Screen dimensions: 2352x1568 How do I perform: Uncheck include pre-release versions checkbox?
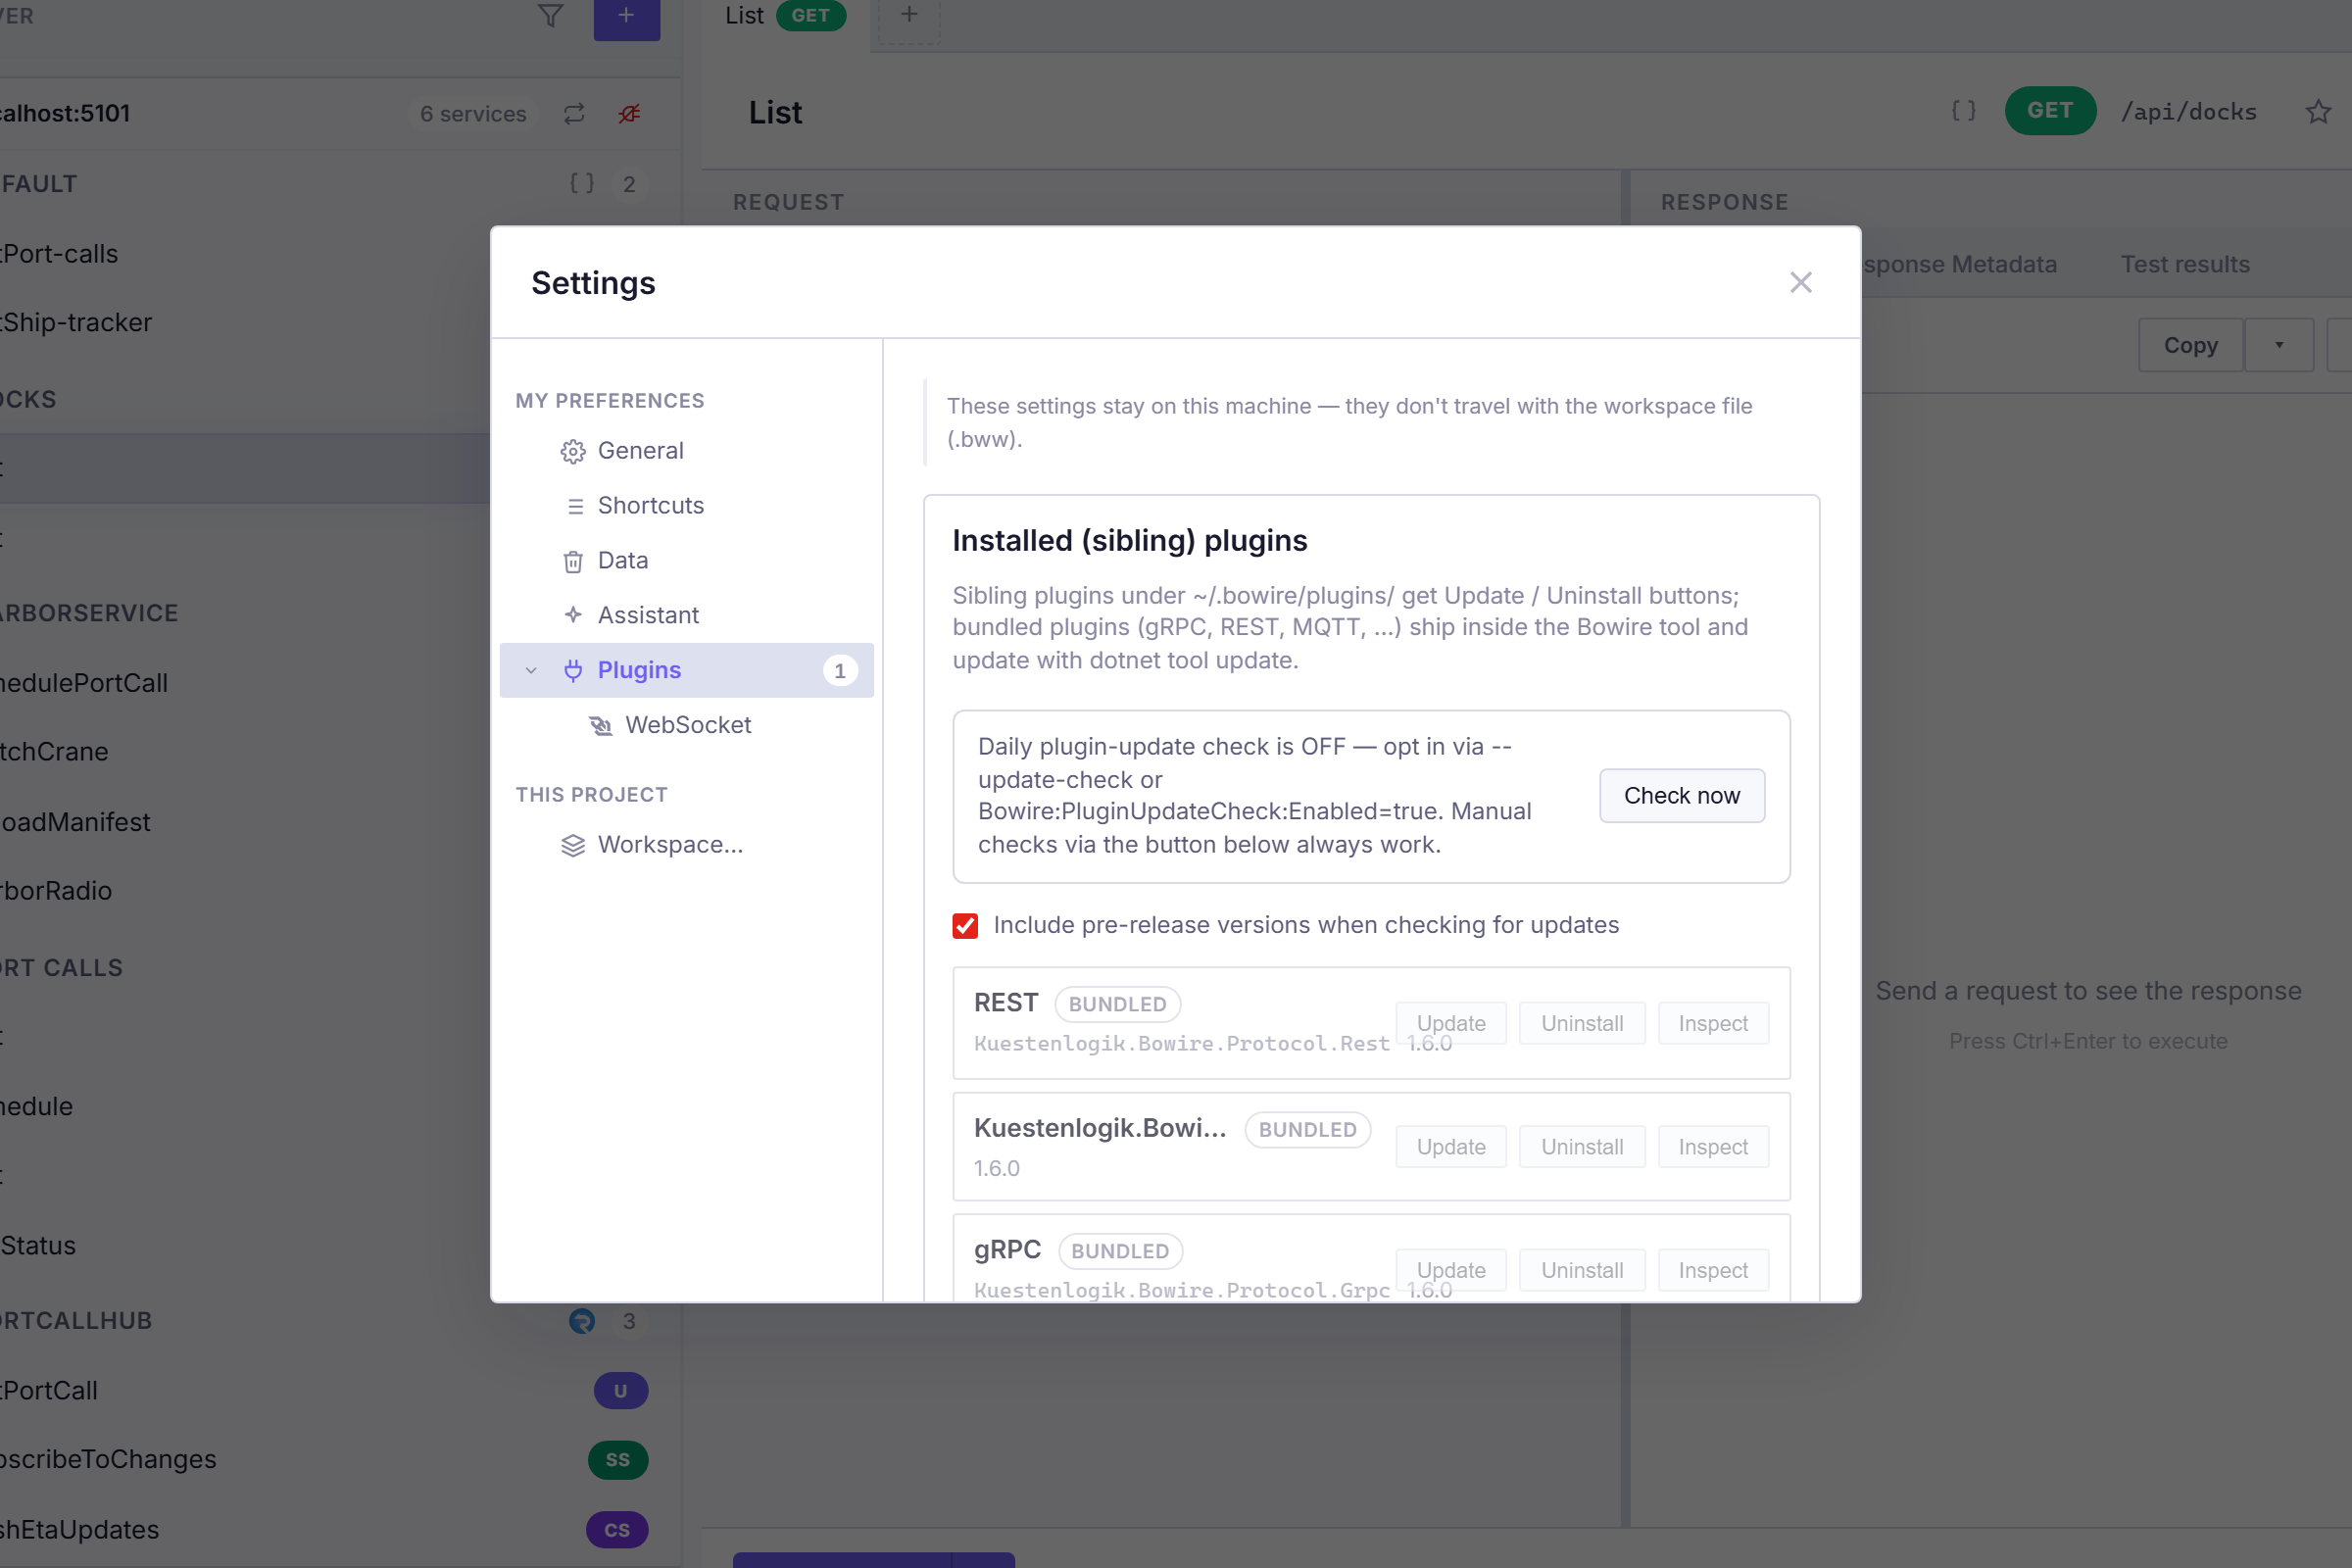[x=965, y=926]
